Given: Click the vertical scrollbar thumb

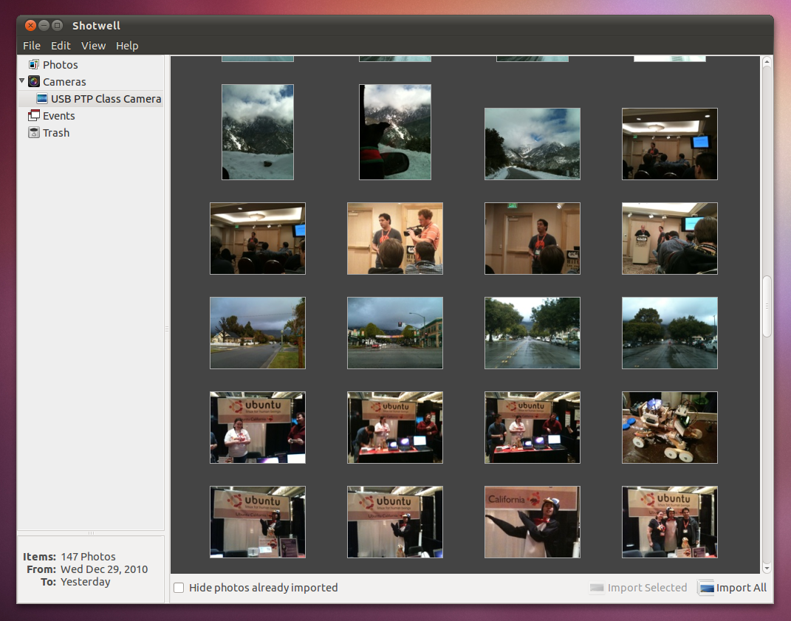Looking at the screenshot, I should [x=767, y=306].
